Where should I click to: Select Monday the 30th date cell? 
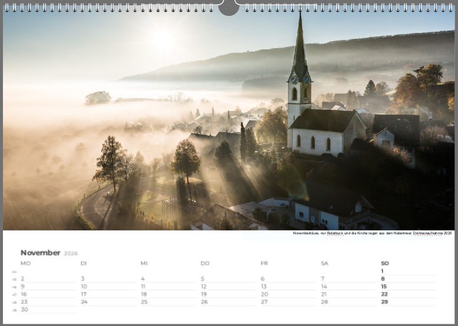[24, 310]
